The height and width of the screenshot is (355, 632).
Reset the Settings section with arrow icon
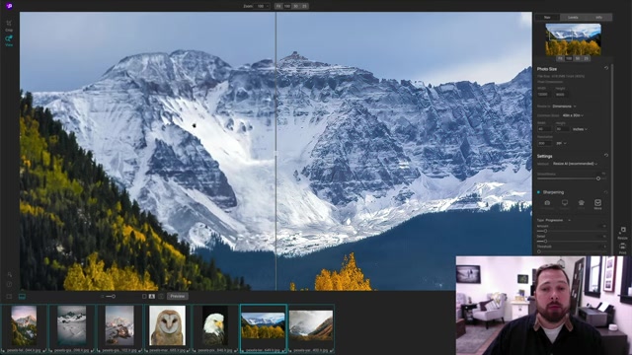pos(605,156)
